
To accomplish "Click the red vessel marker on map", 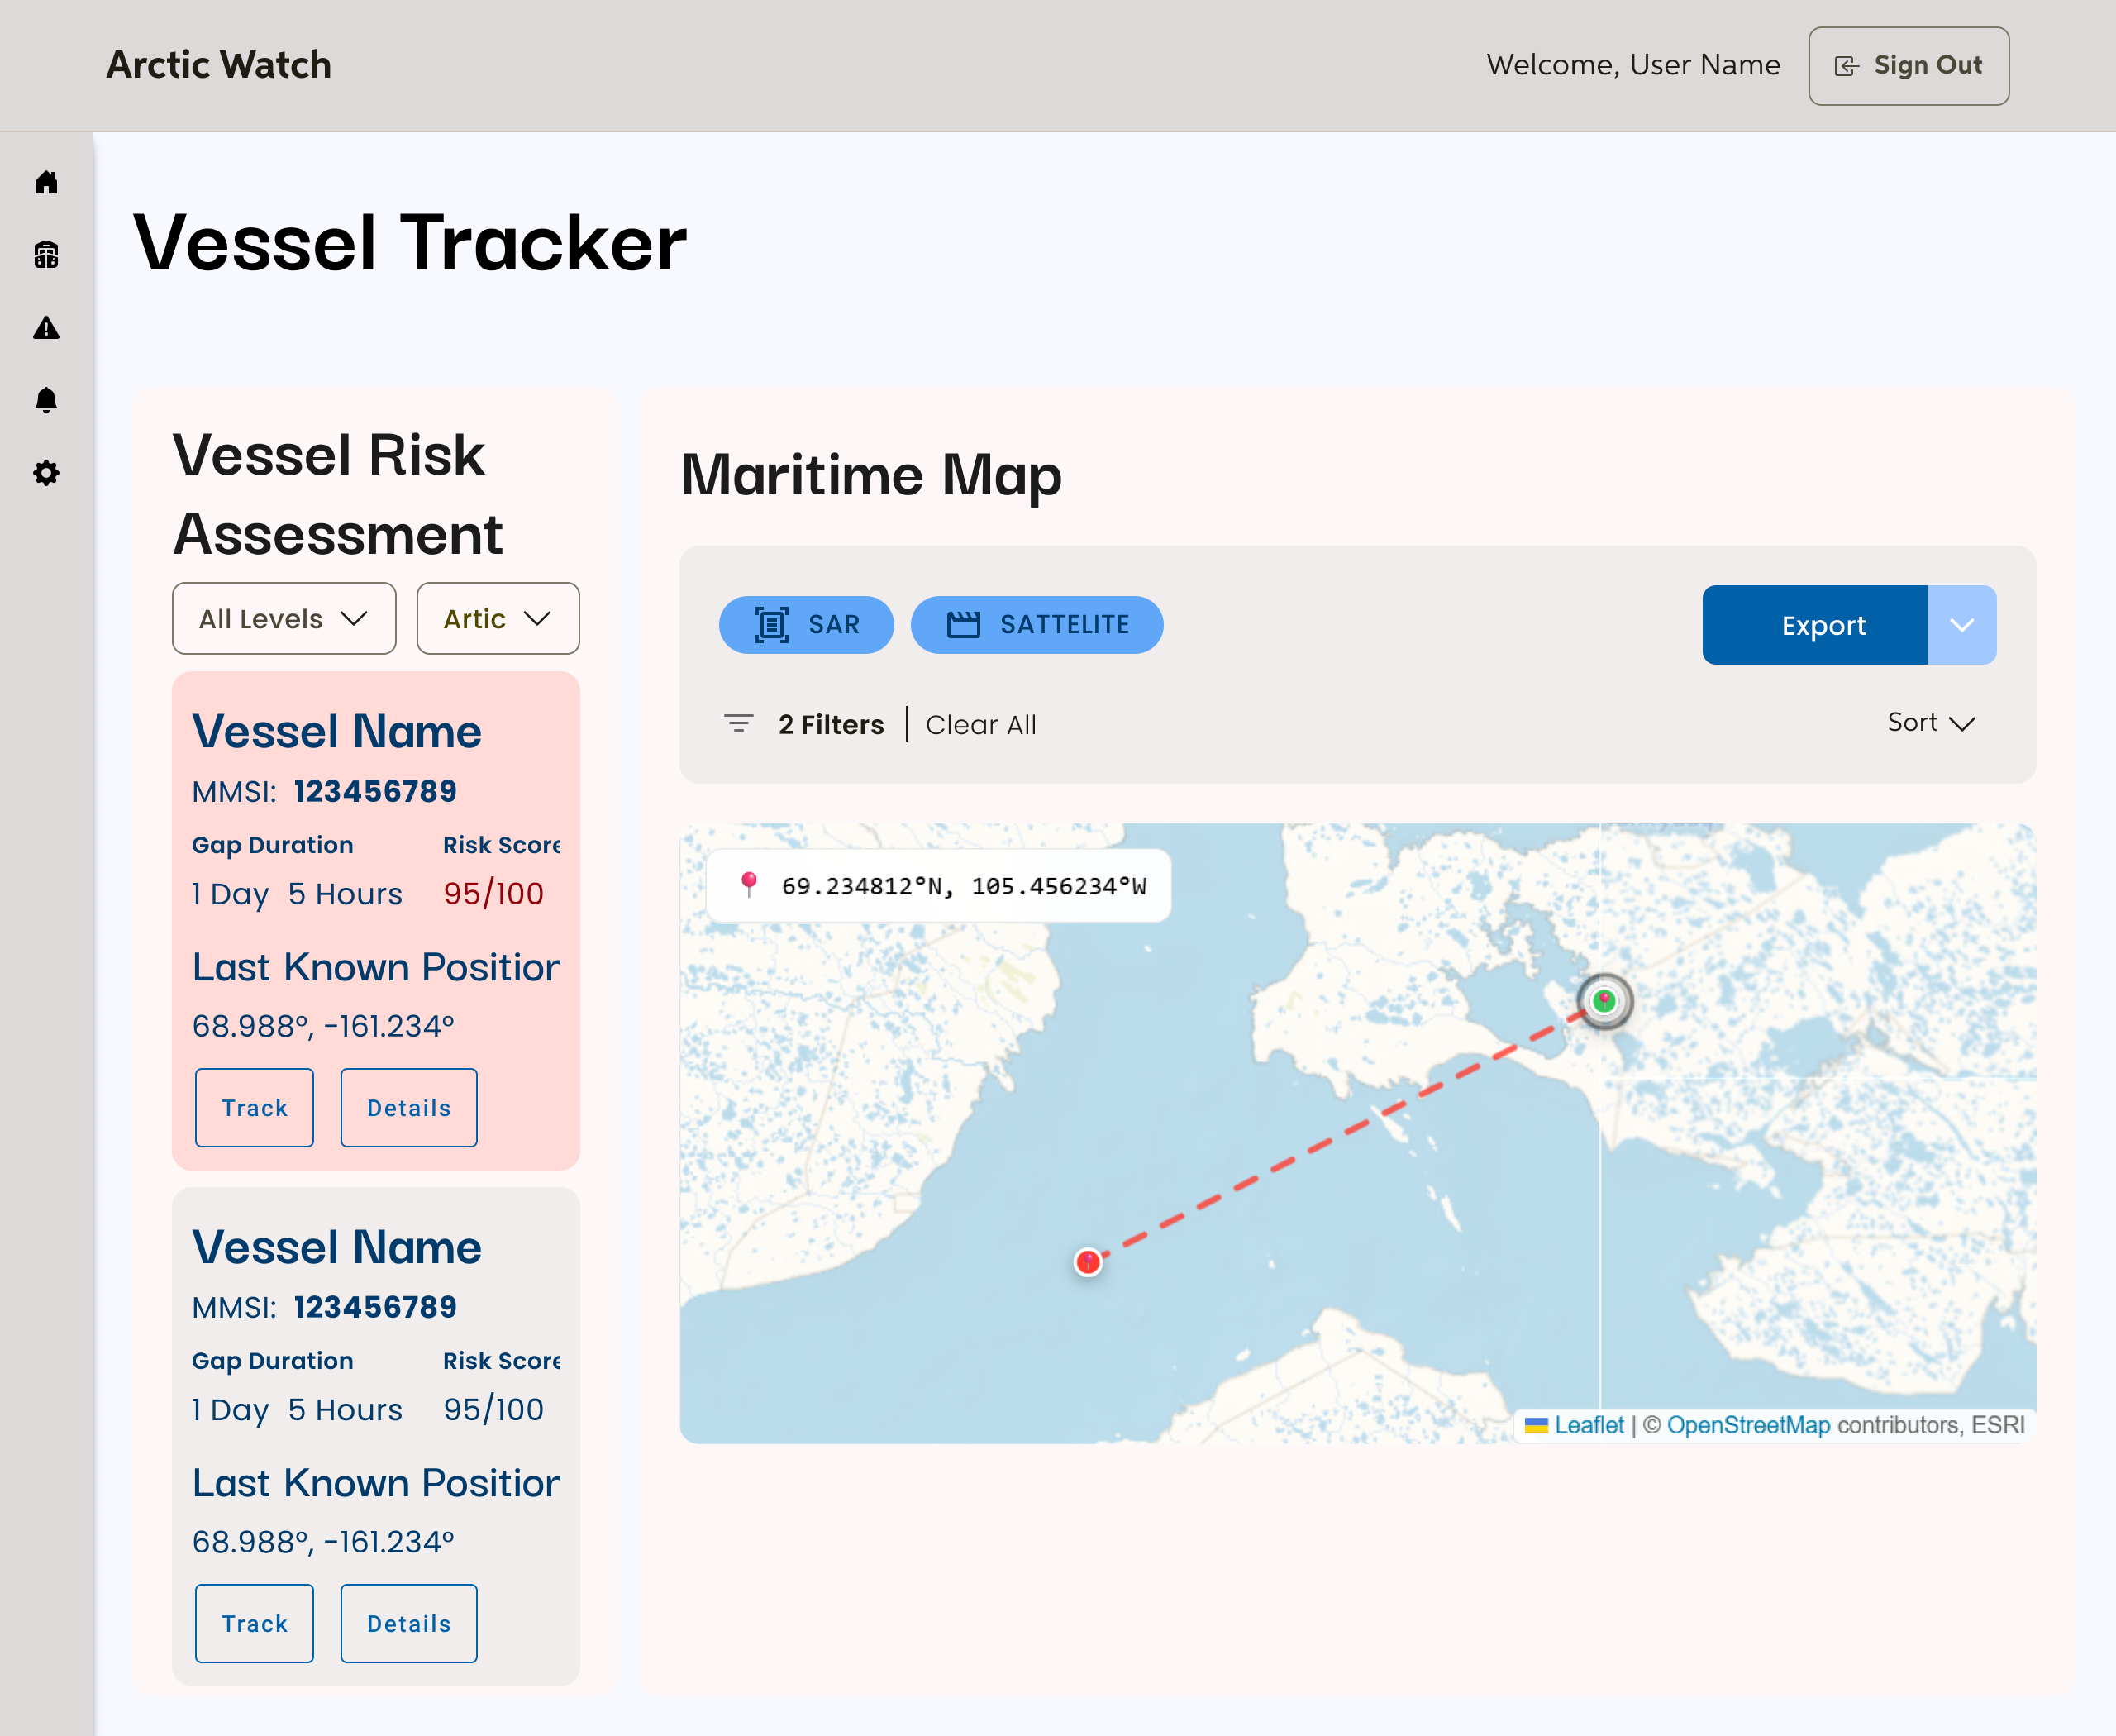I will pos(1088,1261).
